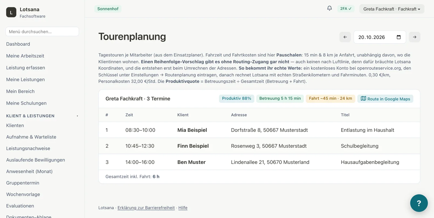Click the Hausaufgabenbegleitung title cell
The width and height of the screenshot is (434, 218).
click(370, 162)
